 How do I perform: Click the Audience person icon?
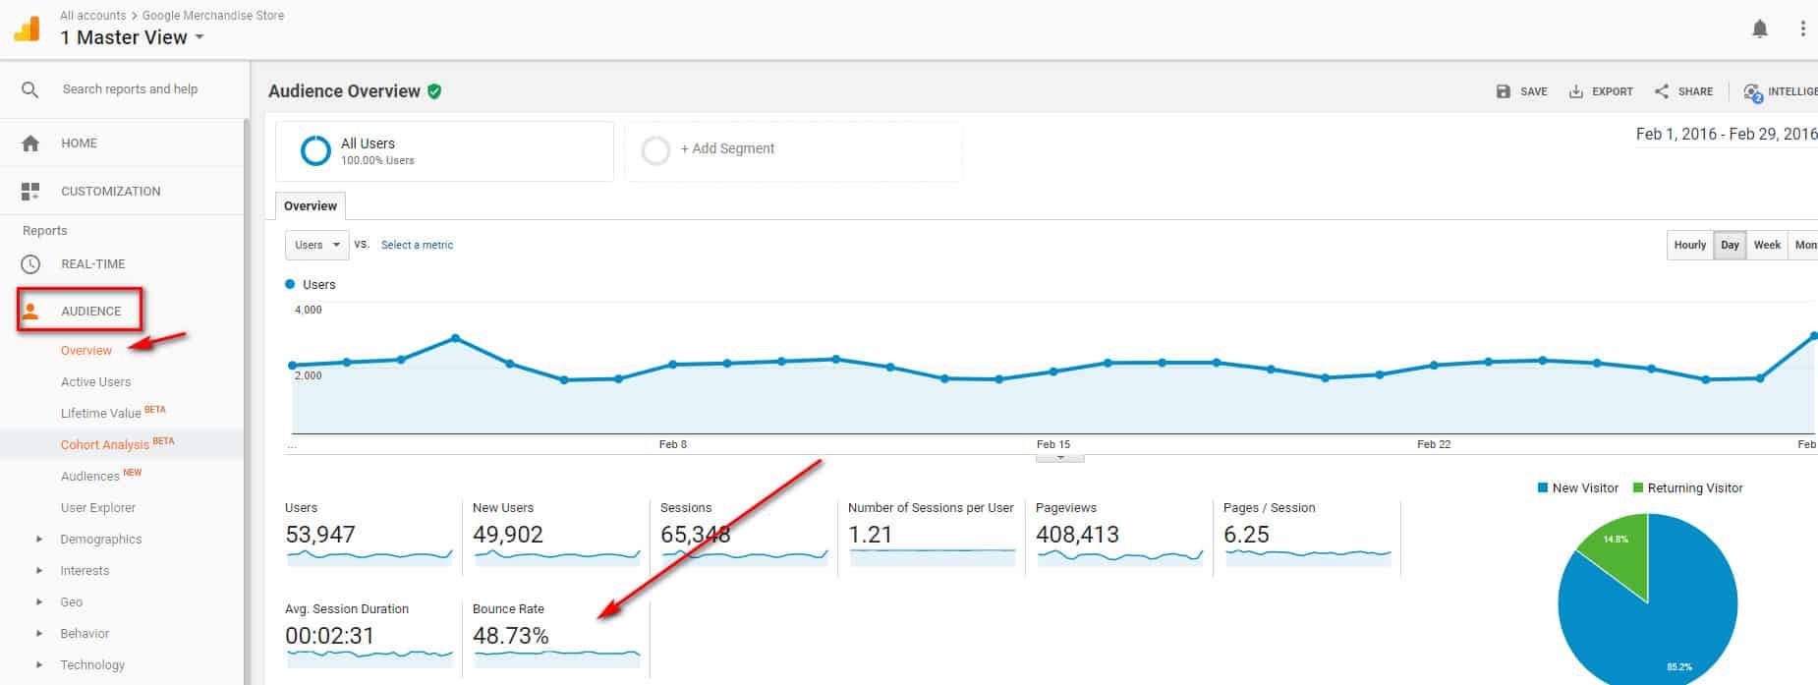click(x=30, y=312)
